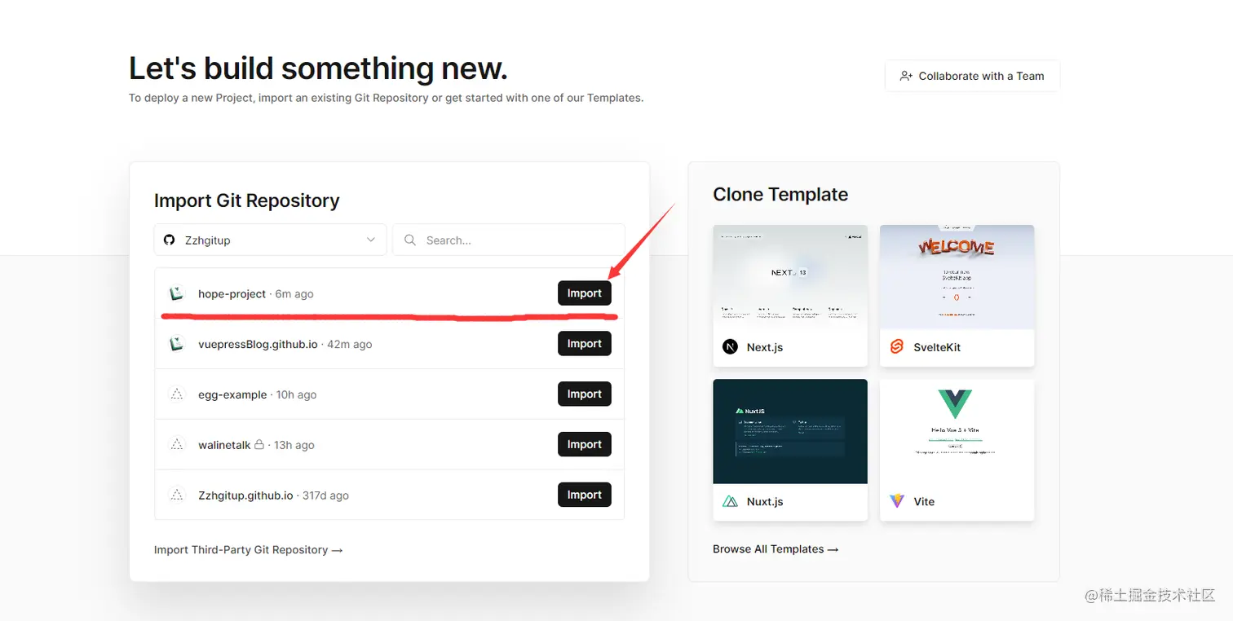Image resolution: width=1233 pixels, height=621 pixels.
Task: Open Browse All Templates link
Action: click(x=776, y=549)
